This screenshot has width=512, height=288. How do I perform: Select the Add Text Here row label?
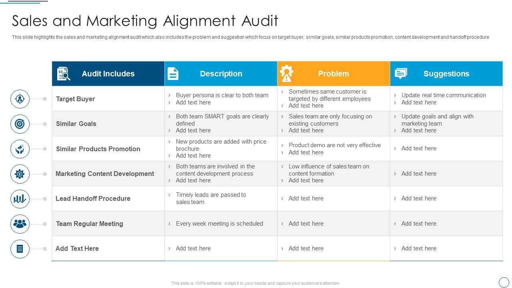(77, 248)
